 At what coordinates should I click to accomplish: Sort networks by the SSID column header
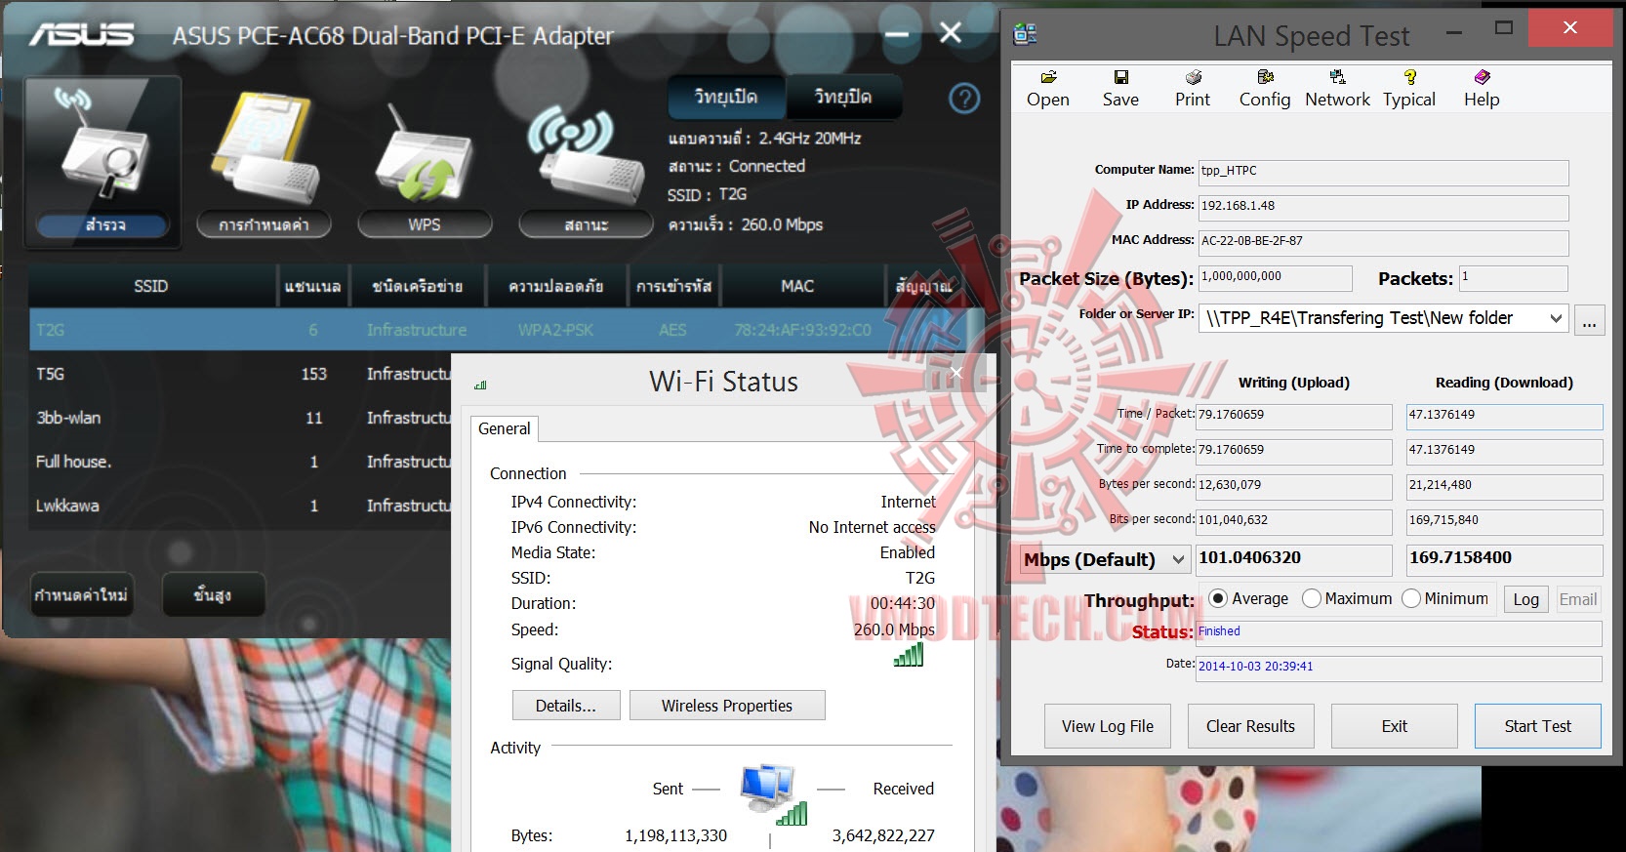151,286
